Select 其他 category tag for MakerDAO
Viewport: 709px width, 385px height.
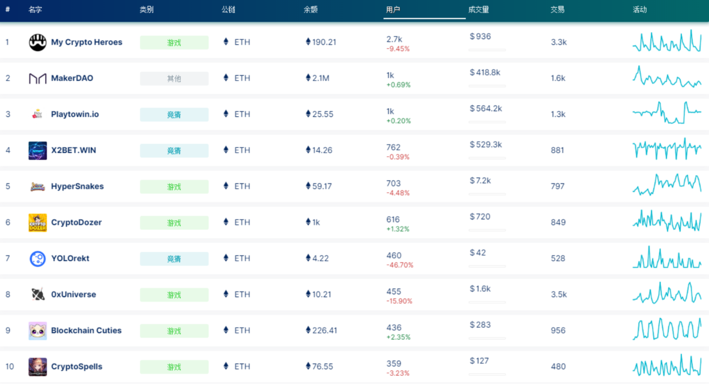pos(174,79)
